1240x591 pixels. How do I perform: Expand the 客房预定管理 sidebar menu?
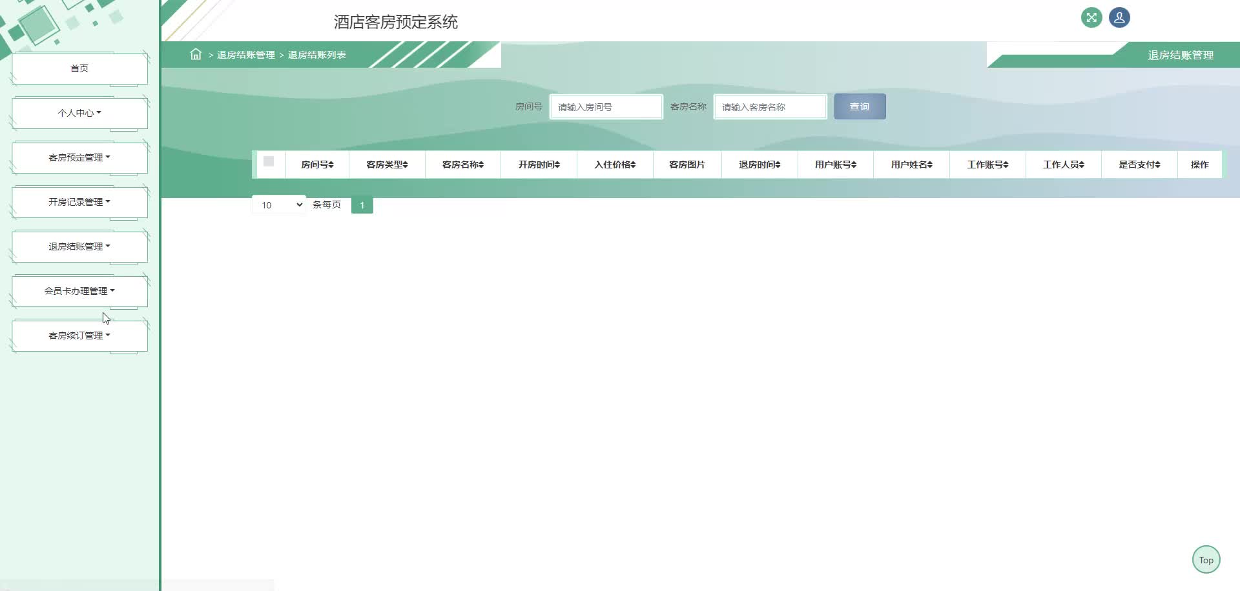78,157
